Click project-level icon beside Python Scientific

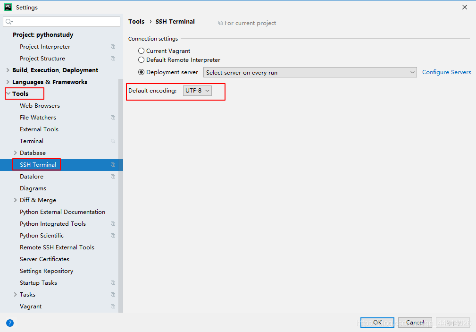tap(113, 236)
